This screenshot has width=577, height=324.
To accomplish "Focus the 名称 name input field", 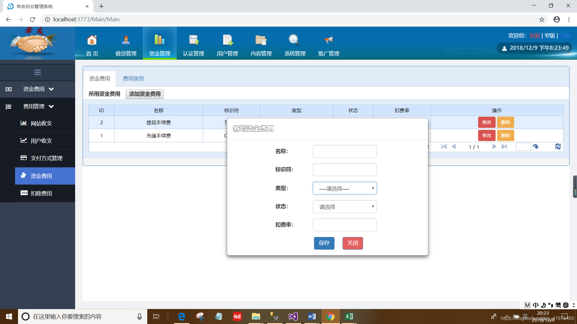I will 345,151.
